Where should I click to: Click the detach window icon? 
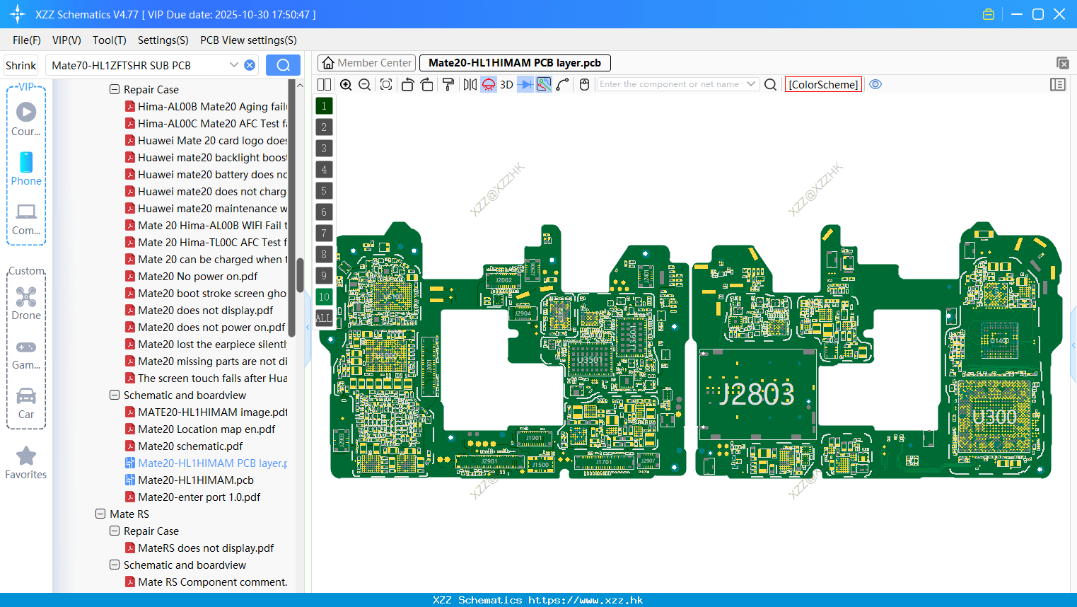1062,63
